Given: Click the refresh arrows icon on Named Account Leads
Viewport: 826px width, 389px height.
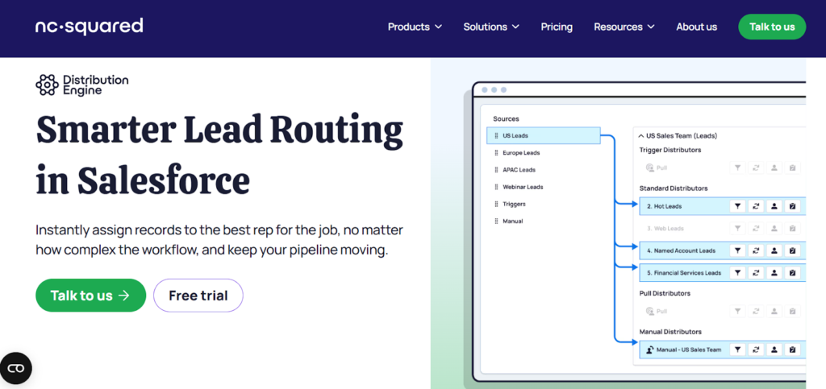Looking at the screenshot, I should (756, 250).
